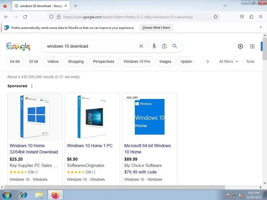Viewport: 267px width, 200px height.
Task: Select the Perspectives filter
Action: point(104,61)
